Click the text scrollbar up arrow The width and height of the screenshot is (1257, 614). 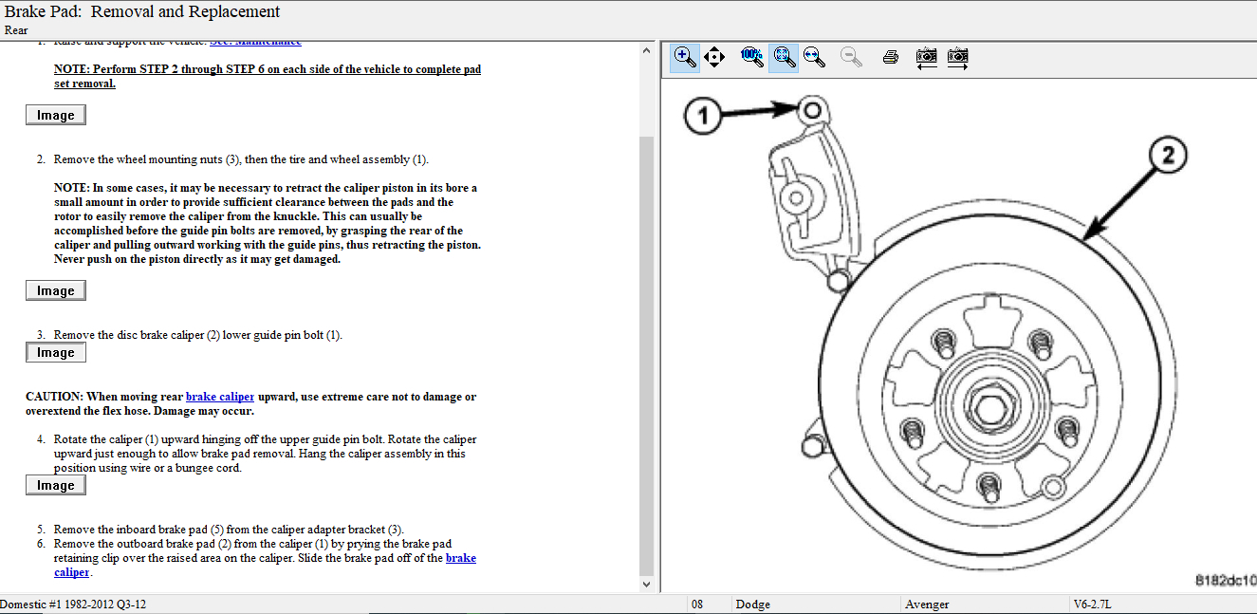(647, 50)
